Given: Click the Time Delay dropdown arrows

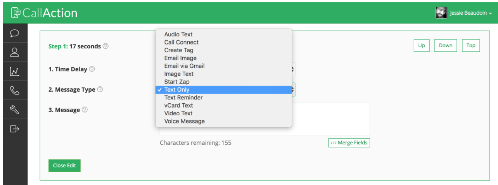Looking at the screenshot, I should pos(294,70).
